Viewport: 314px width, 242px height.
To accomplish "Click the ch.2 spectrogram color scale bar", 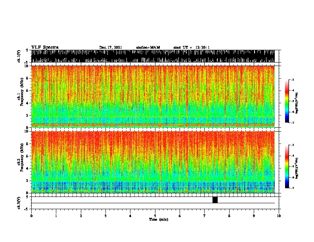I will coord(287,166).
